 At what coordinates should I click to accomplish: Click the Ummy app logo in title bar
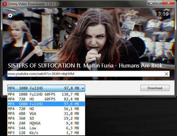coord(5,4)
